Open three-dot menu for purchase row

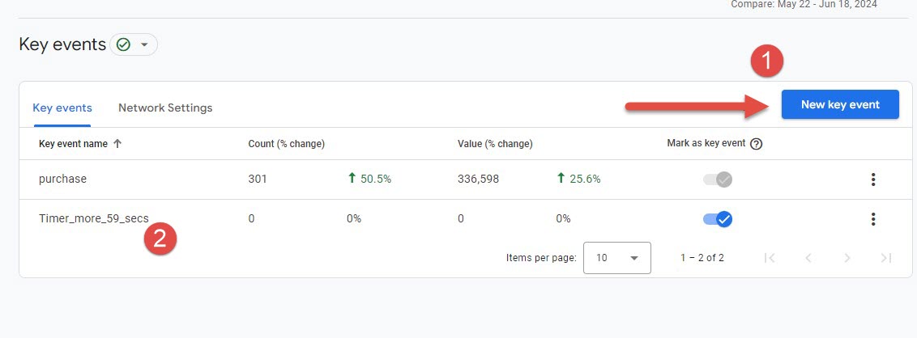[x=872, y=180]
